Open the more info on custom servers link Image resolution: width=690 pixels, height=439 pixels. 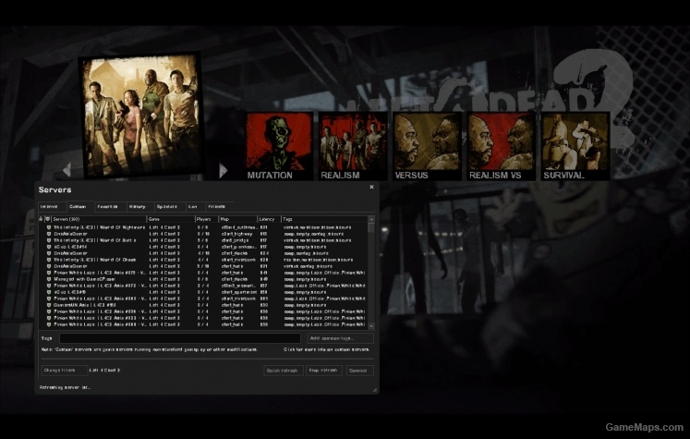tap(326, 349)
